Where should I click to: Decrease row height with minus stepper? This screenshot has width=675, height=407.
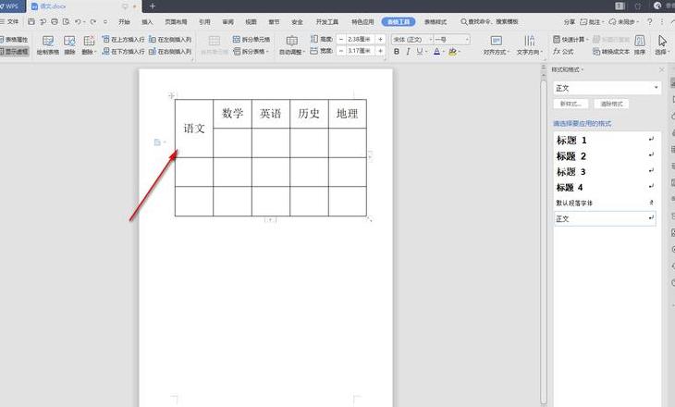click(x=341, y=39)
